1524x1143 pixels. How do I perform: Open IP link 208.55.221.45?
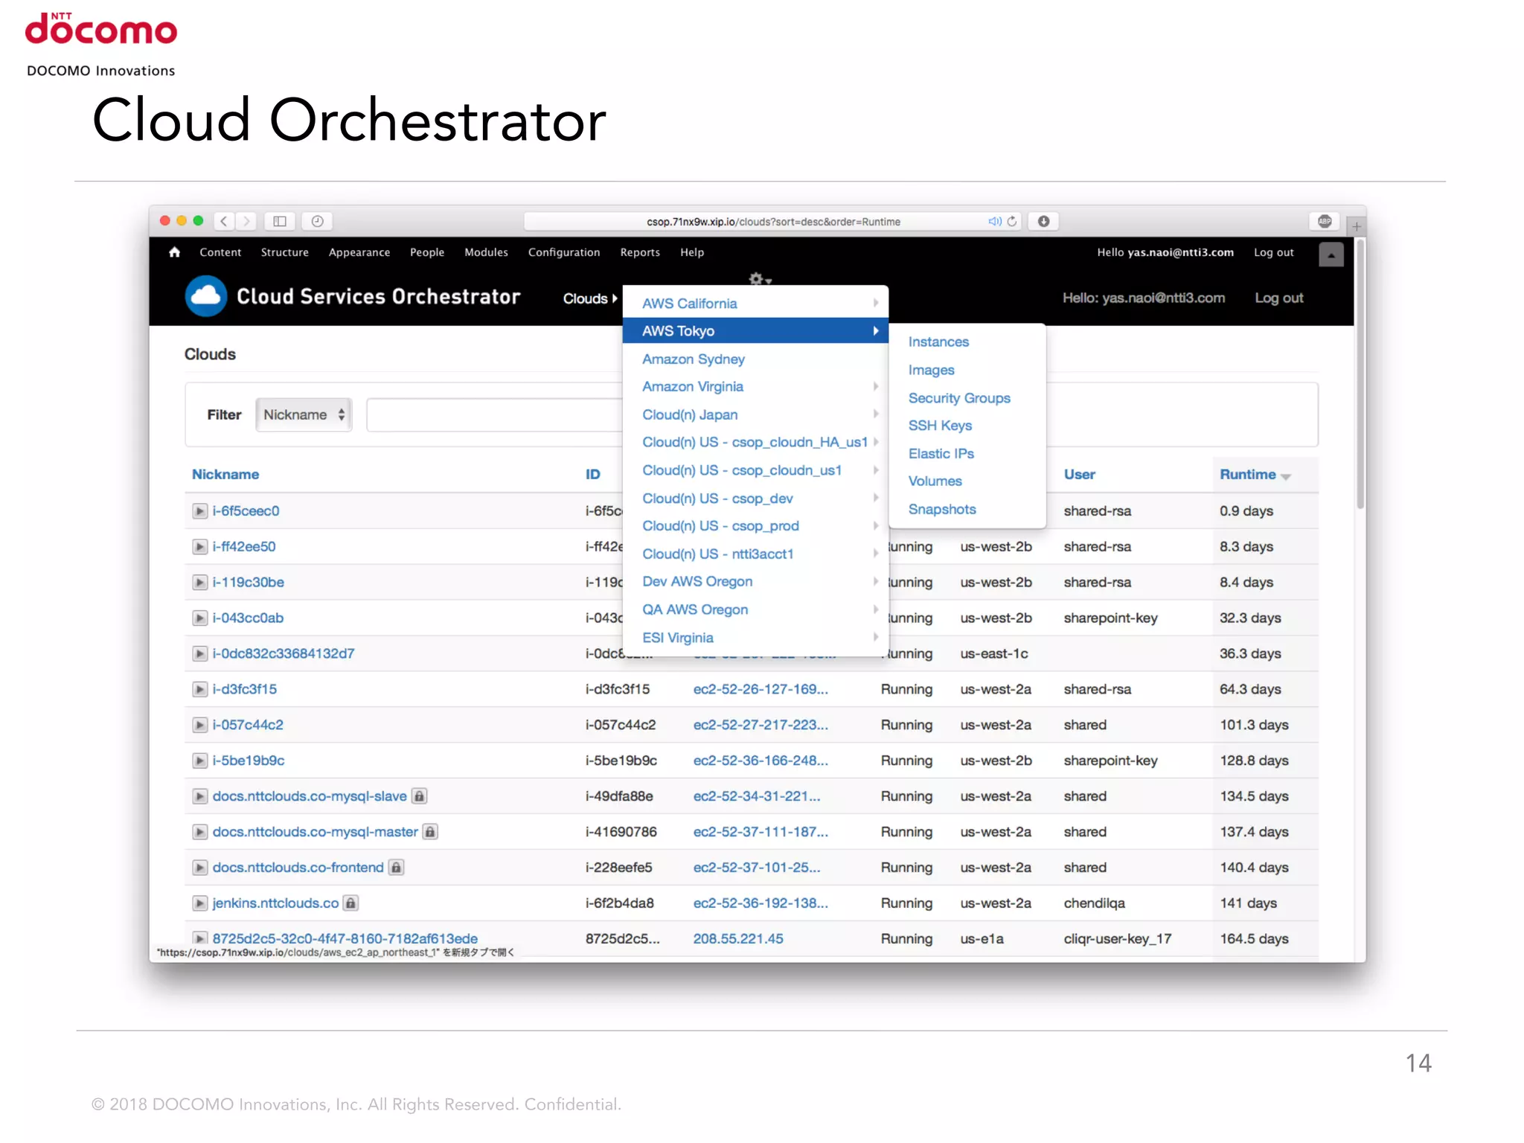tap(738, 939)
